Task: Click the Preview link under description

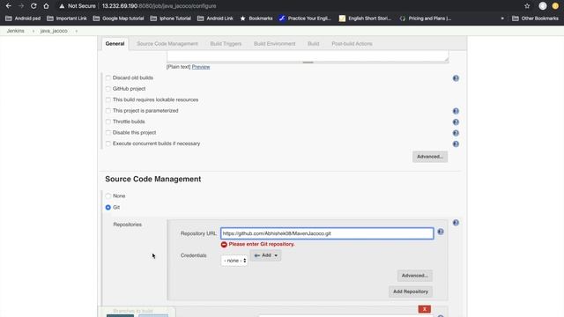Action: tap(201, 67)
